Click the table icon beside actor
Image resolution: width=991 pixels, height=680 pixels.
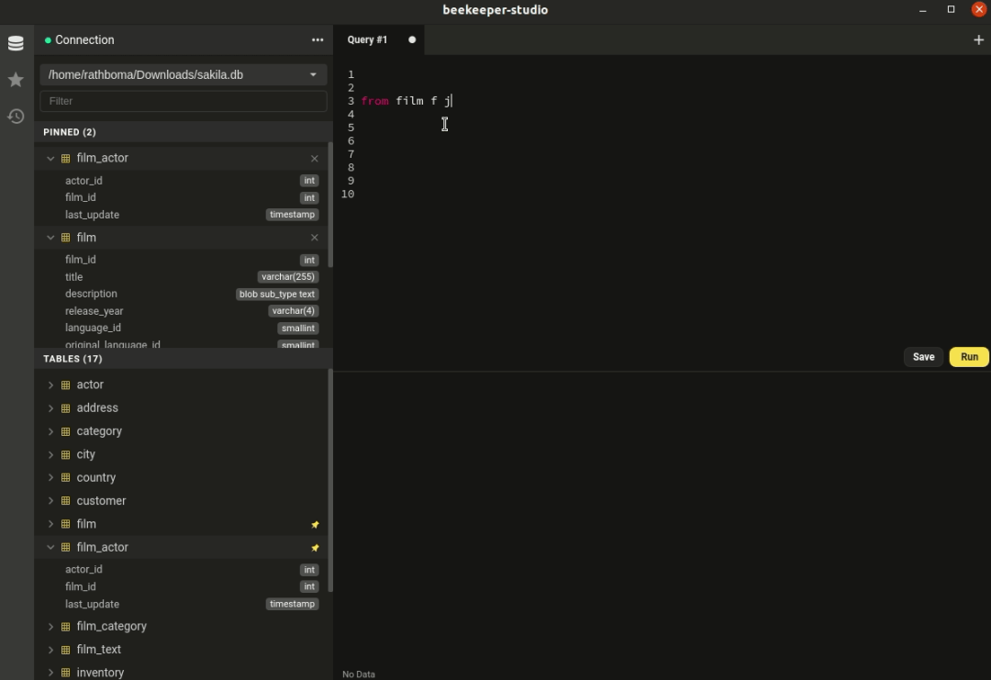[x=66, y=385]
